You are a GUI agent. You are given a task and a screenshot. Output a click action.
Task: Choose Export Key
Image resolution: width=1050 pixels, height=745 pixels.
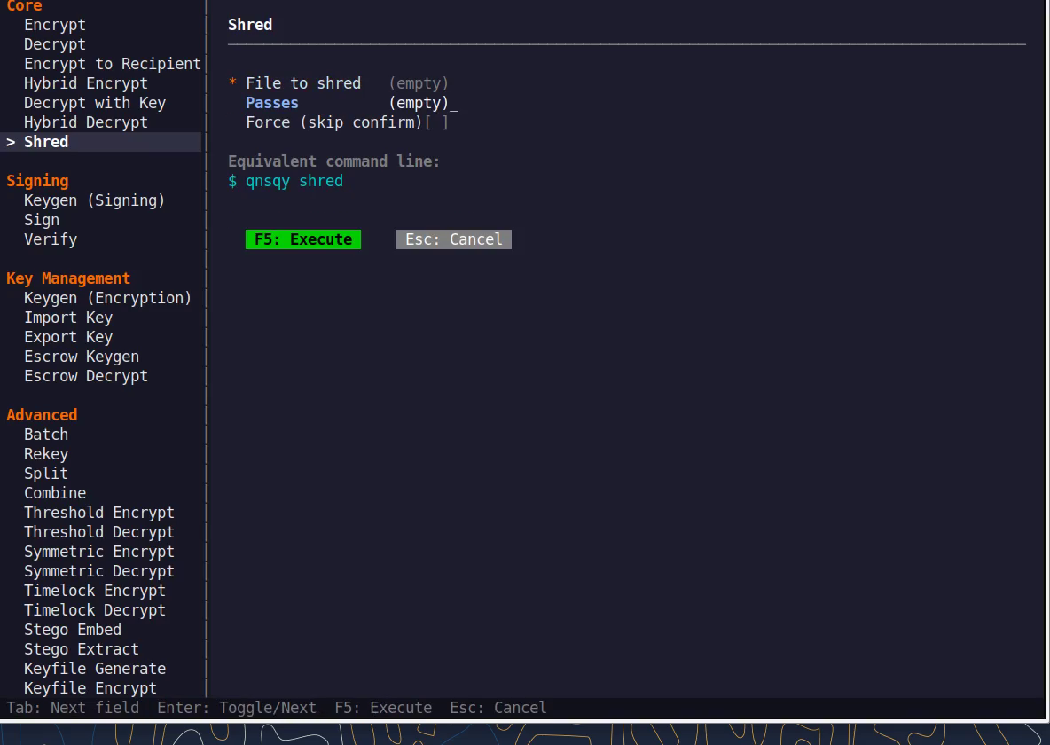(68, 336)
